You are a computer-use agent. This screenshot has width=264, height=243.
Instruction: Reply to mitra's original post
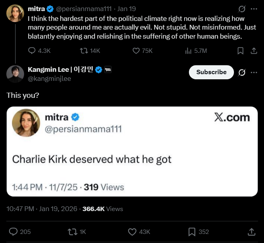tap(32, 51)
